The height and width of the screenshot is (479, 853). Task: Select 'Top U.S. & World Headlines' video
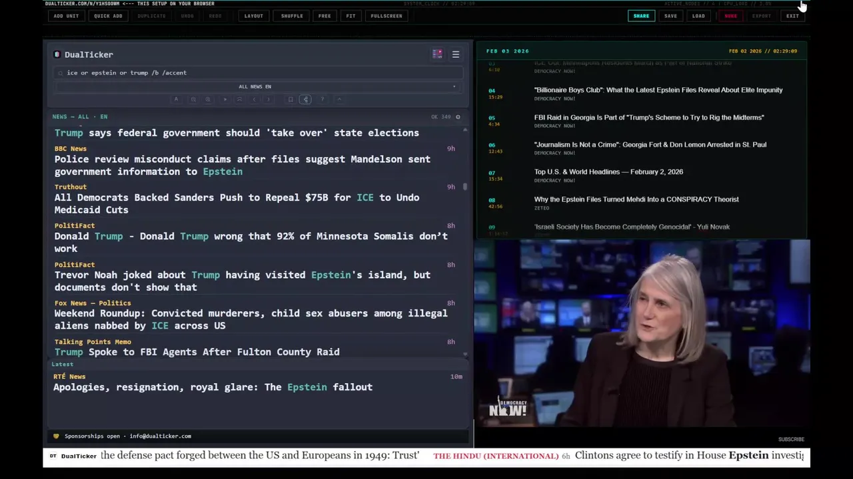608,172
